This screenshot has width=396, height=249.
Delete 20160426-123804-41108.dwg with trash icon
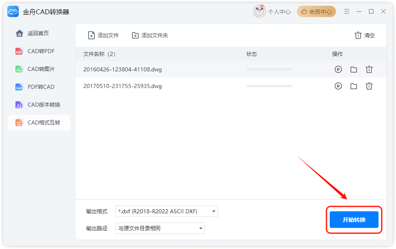tap(369, 69)
